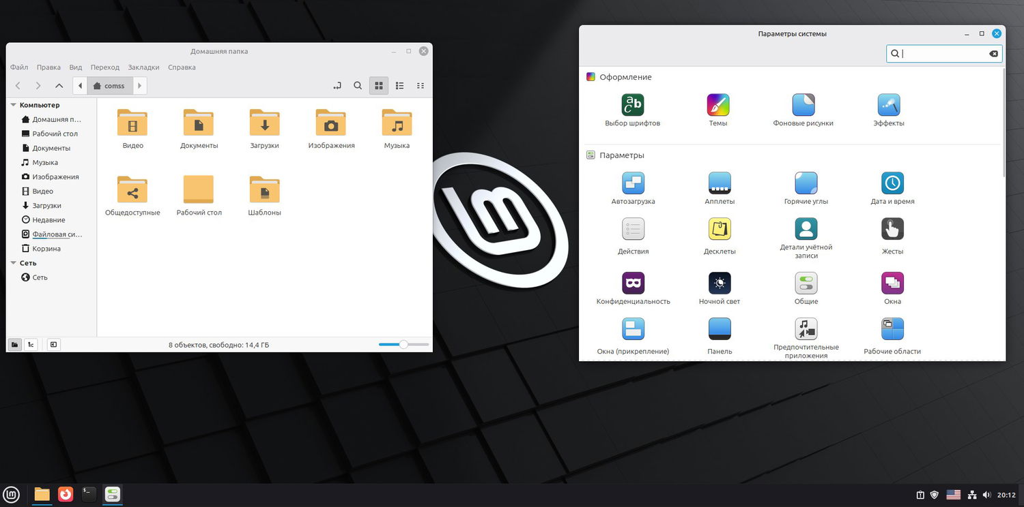Open the terminal from the taskbar
The width and height of the screenshot is (1024, 507).
pos(89,495)
